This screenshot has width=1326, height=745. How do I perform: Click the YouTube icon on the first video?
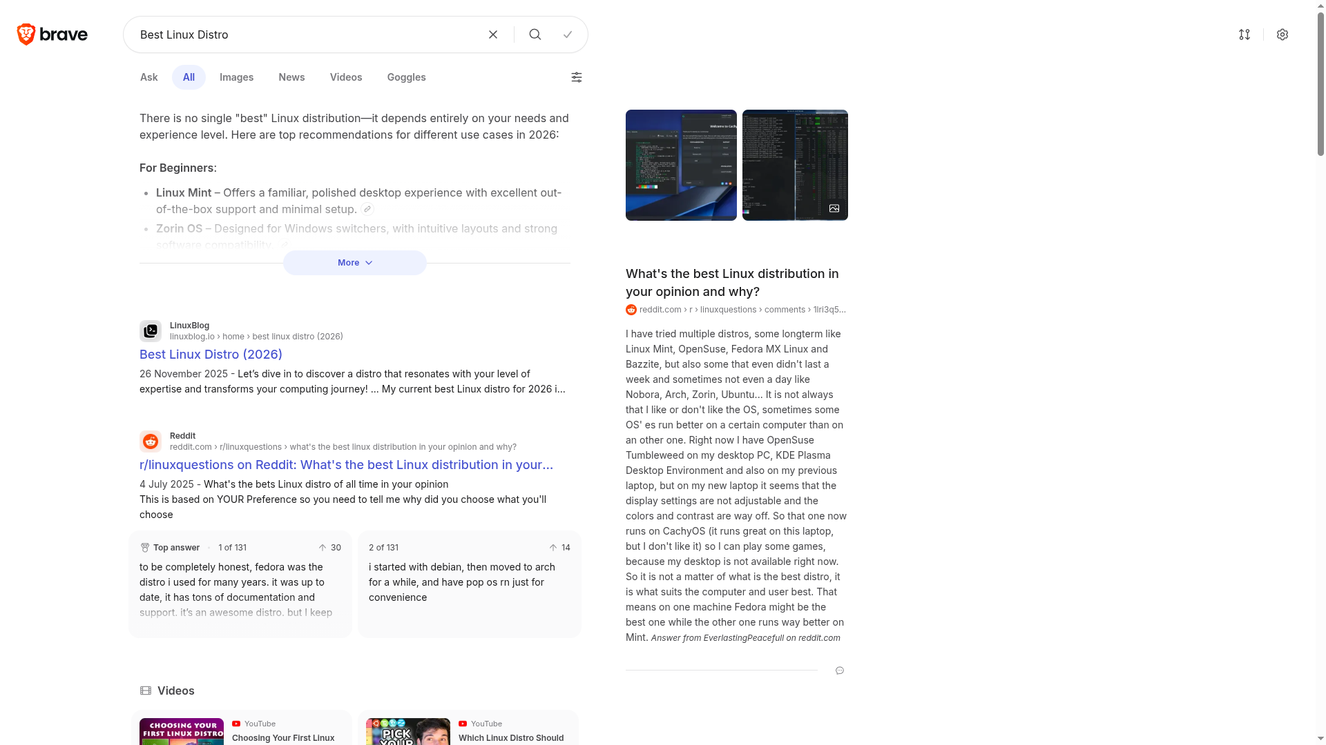click(238, 724)
